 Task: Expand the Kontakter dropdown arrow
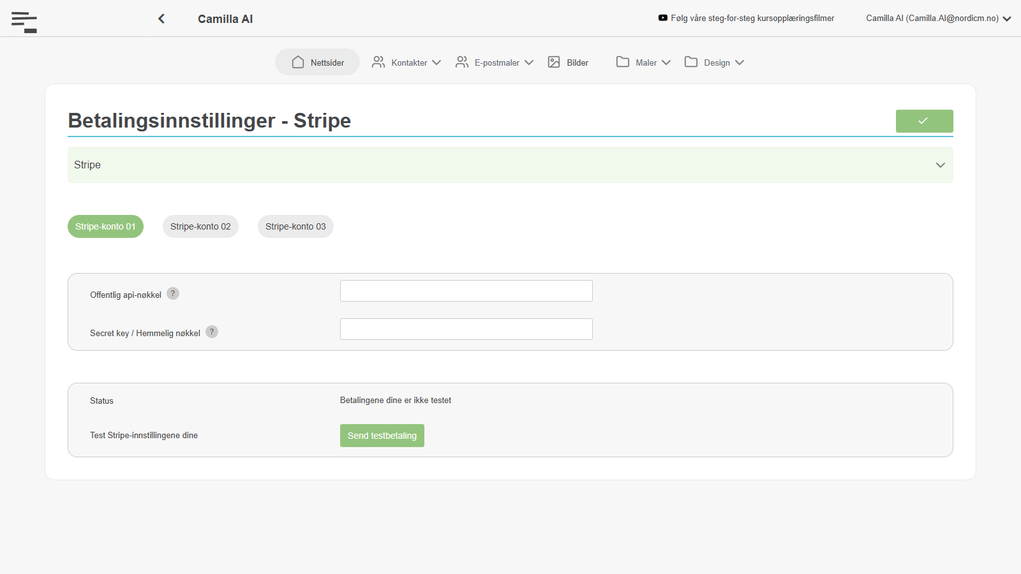point(436,63)
